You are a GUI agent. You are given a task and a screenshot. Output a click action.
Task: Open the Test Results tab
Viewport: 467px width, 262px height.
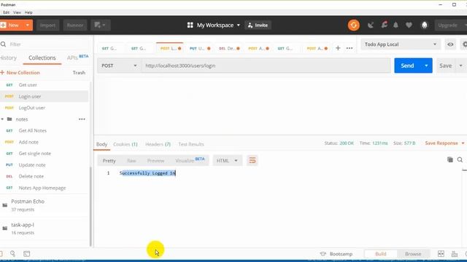click(x=191, y=144)
